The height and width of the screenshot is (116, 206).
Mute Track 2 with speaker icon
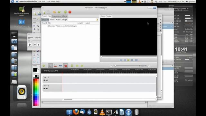pos(47,80)
